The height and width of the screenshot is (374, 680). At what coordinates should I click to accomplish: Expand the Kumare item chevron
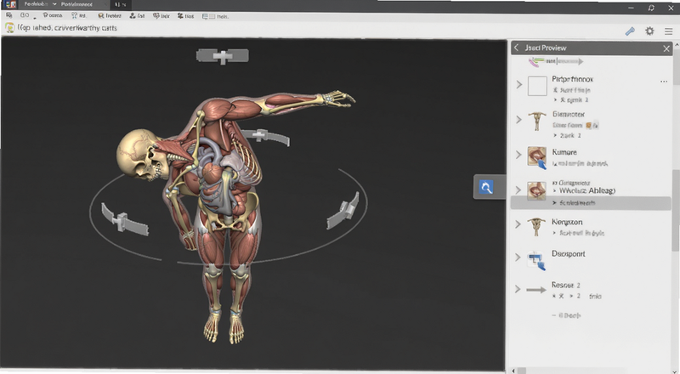518,155
